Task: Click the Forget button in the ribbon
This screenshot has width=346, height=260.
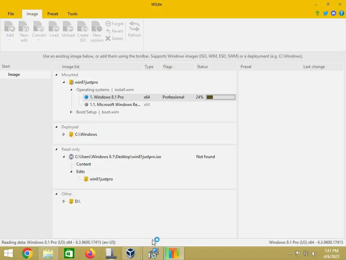Action: pyautogui.click(x=114, y=24)
